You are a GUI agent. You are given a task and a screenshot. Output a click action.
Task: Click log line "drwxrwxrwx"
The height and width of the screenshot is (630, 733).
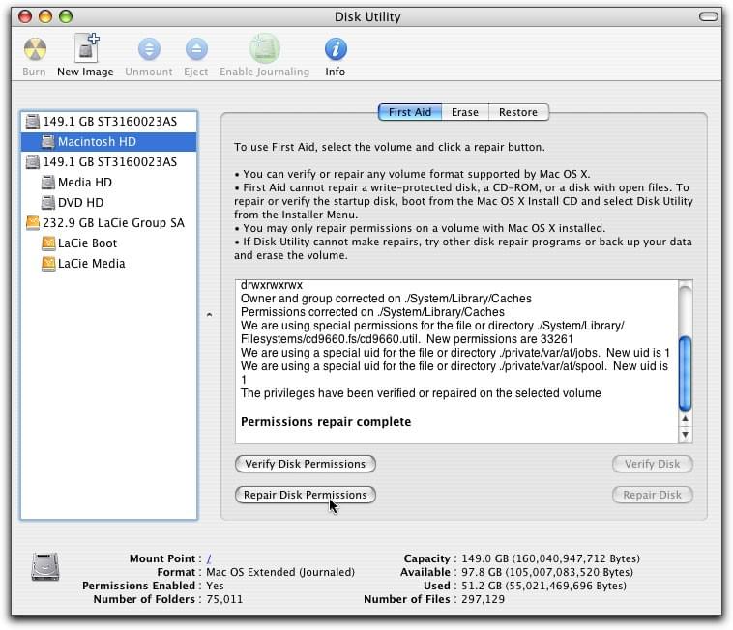[x=272, y=285]
